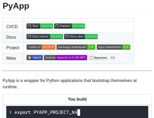The width and height of the screenshot is (154, 118).
Task: Open the Docs latest passing badge
Action: (x=45, y=37)
